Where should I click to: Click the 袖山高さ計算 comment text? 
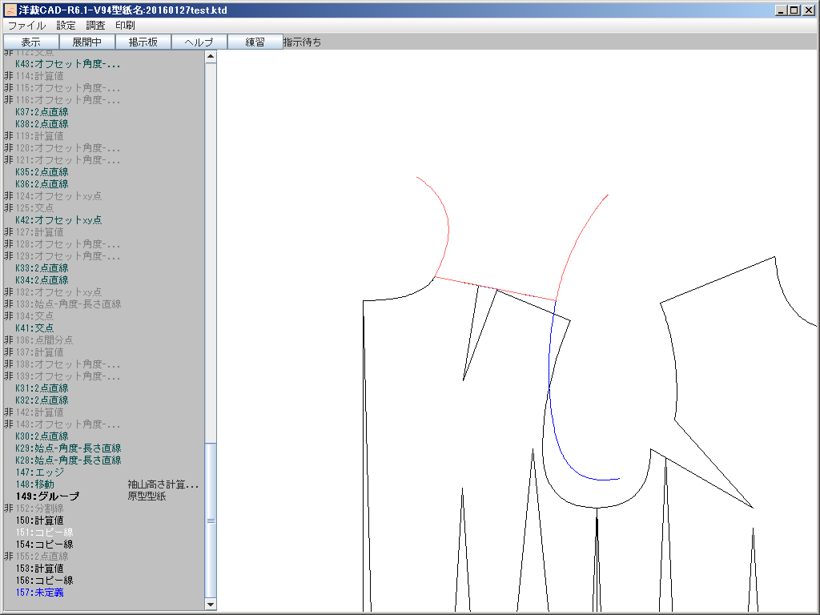[x=163, y=484]
